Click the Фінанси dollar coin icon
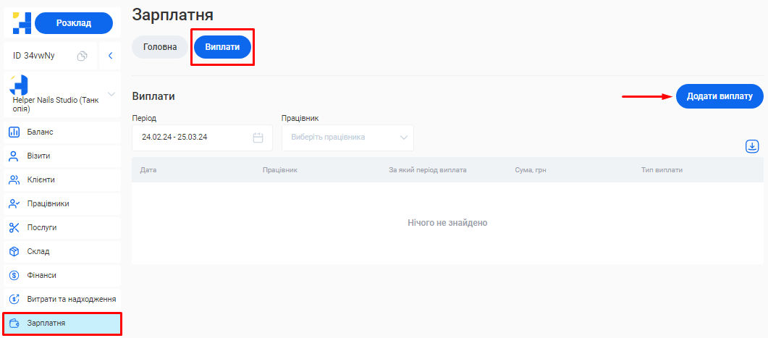768x338 pixels. click(x=13, y=275)
